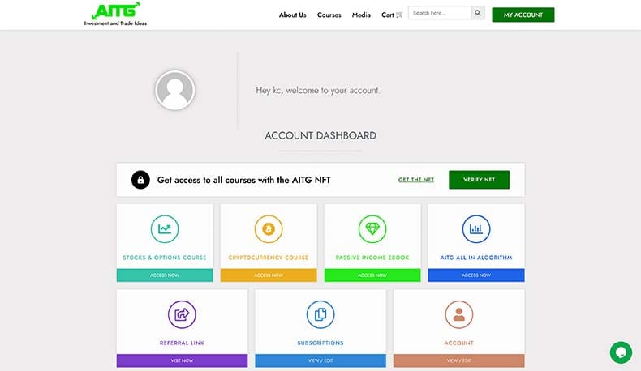
Task: Click VIEW / EDIT under Account
Action: coord(459,360)
